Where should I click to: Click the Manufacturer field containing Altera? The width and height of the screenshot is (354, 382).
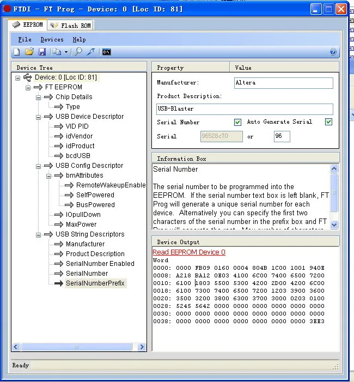(283, 83)
